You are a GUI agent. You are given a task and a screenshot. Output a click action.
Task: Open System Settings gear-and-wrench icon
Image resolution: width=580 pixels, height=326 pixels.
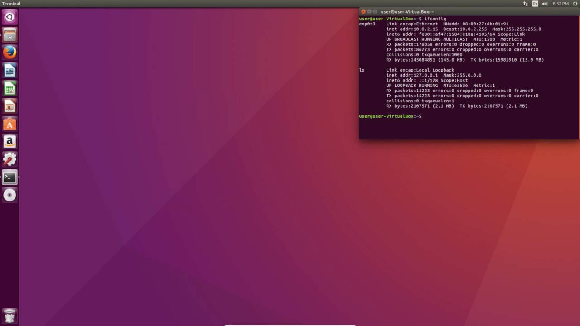click(10, 159)
